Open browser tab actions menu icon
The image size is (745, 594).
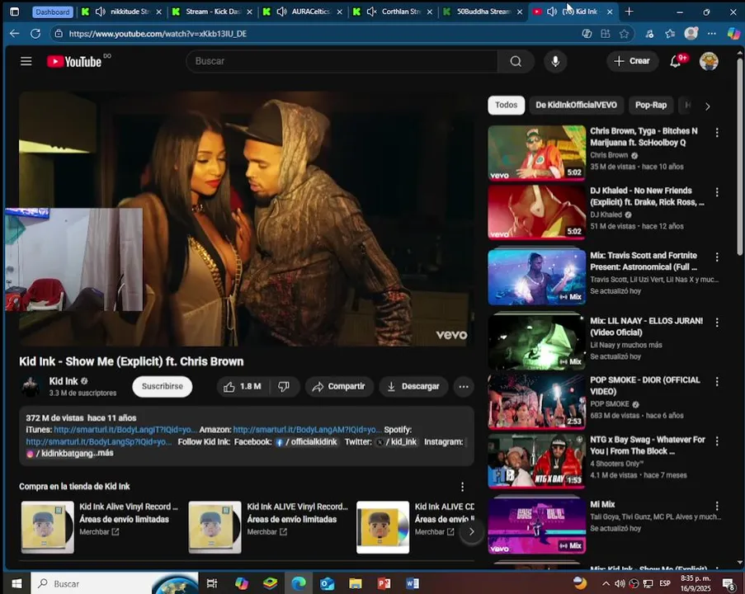[x=14, y=12]
